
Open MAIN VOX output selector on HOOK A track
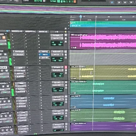click(57, 70)
